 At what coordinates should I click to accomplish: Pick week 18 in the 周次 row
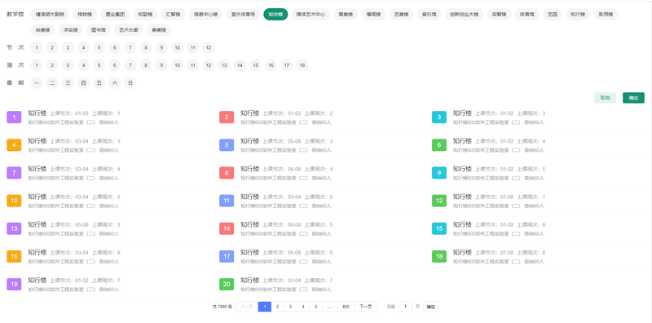302,65
